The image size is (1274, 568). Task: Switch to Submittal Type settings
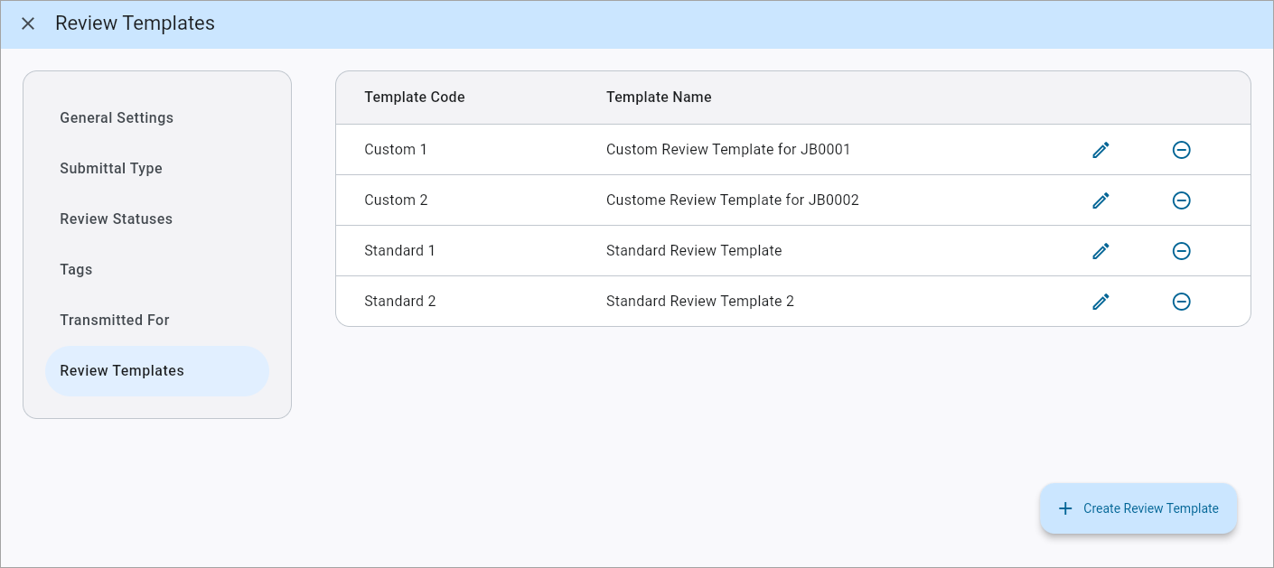pos(111,168)
